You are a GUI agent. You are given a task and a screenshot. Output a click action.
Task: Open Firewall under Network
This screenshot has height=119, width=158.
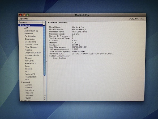point(29,88)
